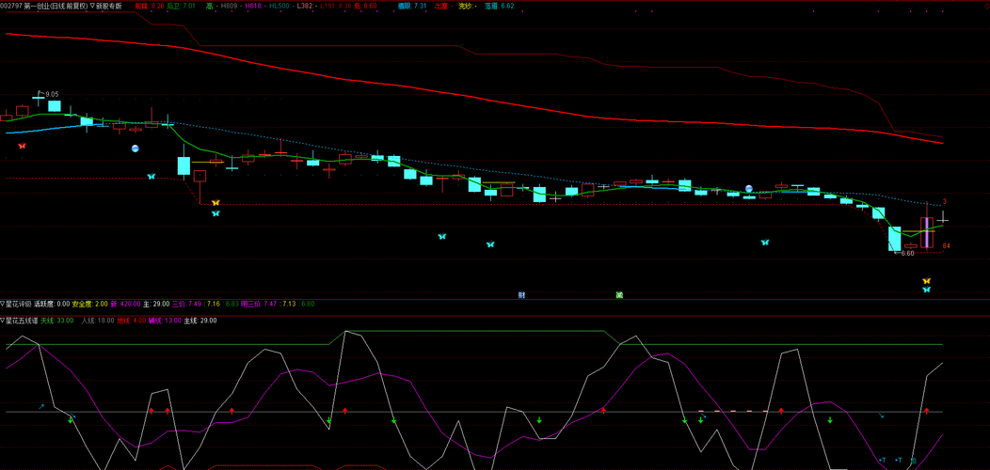Click orange butterfly below the 6.60 low
Image resolution: width=990 pixels, height=470 pixels.
click(926, 281)
